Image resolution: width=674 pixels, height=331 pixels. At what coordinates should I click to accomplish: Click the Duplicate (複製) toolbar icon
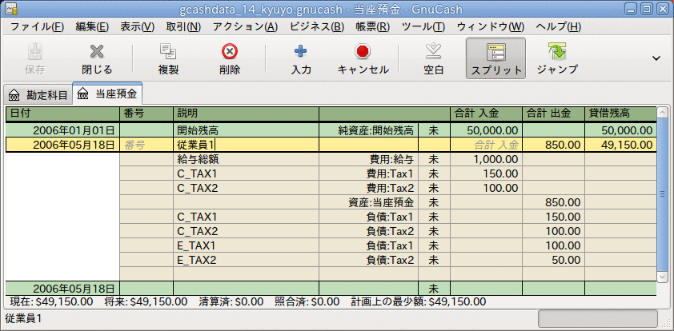coord(168,52)
